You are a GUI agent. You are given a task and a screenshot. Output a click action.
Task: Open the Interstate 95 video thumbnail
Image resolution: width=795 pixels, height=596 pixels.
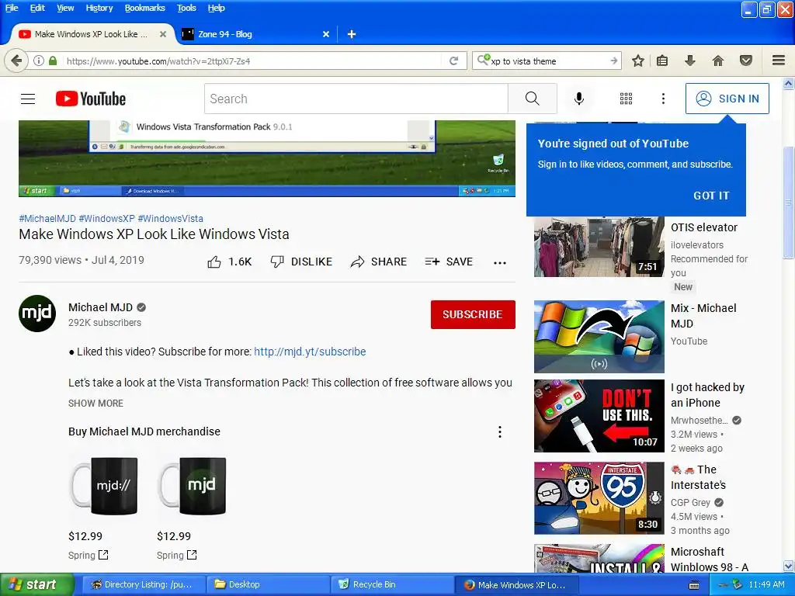point(599,497)
